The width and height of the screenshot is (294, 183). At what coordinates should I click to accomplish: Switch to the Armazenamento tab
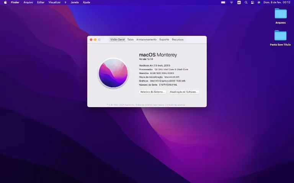(x=146, y=40)
